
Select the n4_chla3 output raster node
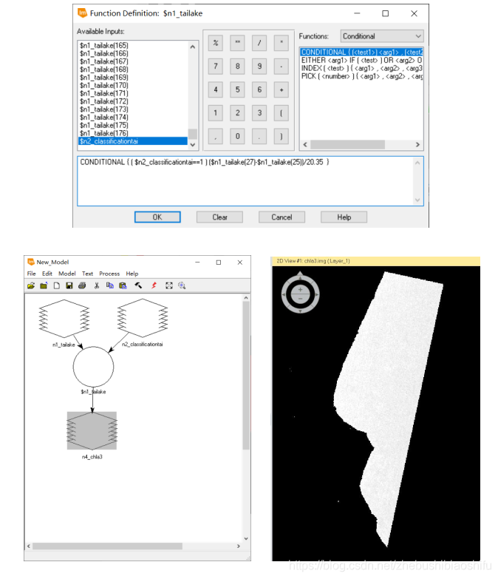(92, 430)
